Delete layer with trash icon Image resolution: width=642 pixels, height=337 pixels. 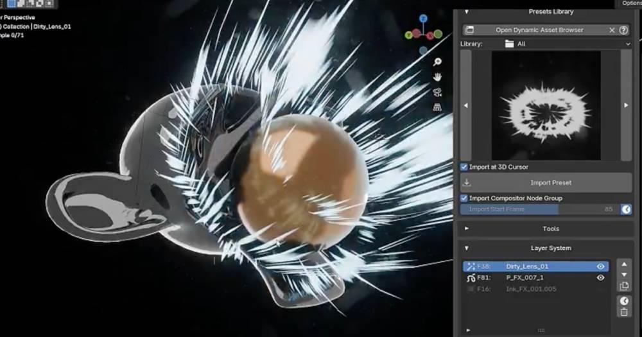coord(624,312)
